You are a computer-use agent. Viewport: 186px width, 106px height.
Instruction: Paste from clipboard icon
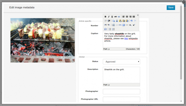coord(120,21)
